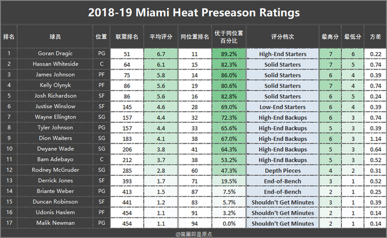Select the 评分档次 column header
The width and height of the screenshot is (387, 238).
point(283,37)
